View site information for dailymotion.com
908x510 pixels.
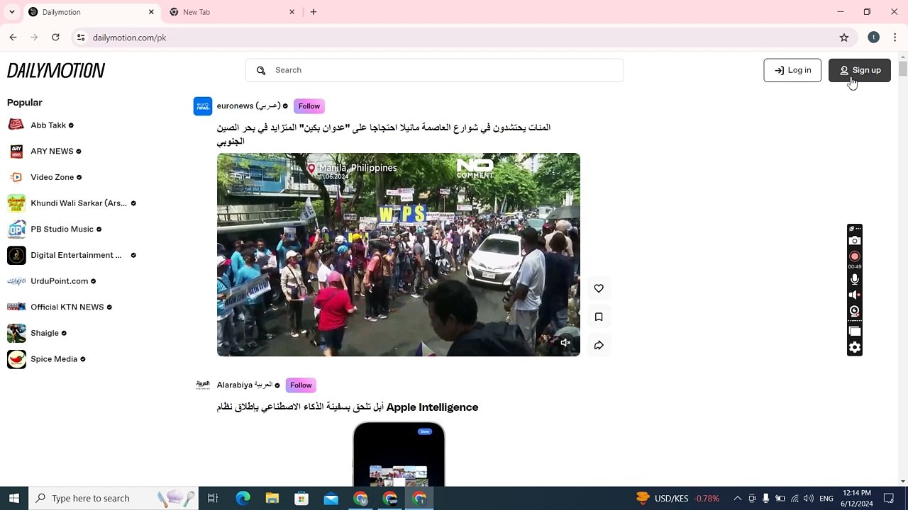coord(81,38)
